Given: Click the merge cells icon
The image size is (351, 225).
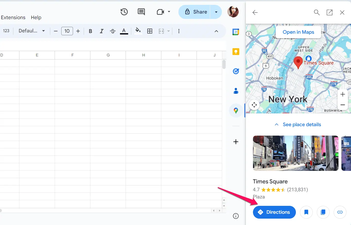Looking at the screenshot, I should [x=161, y=31].
